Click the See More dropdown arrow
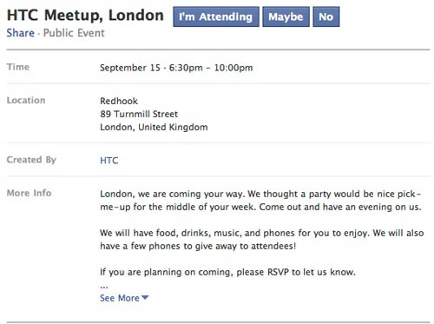The image size is (434, 324). (145, 297)
